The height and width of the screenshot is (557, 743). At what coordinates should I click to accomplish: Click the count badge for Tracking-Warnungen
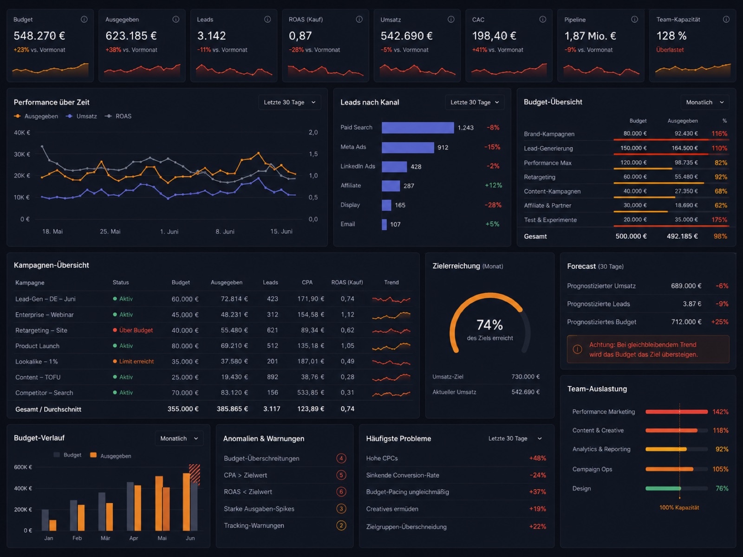341,525
